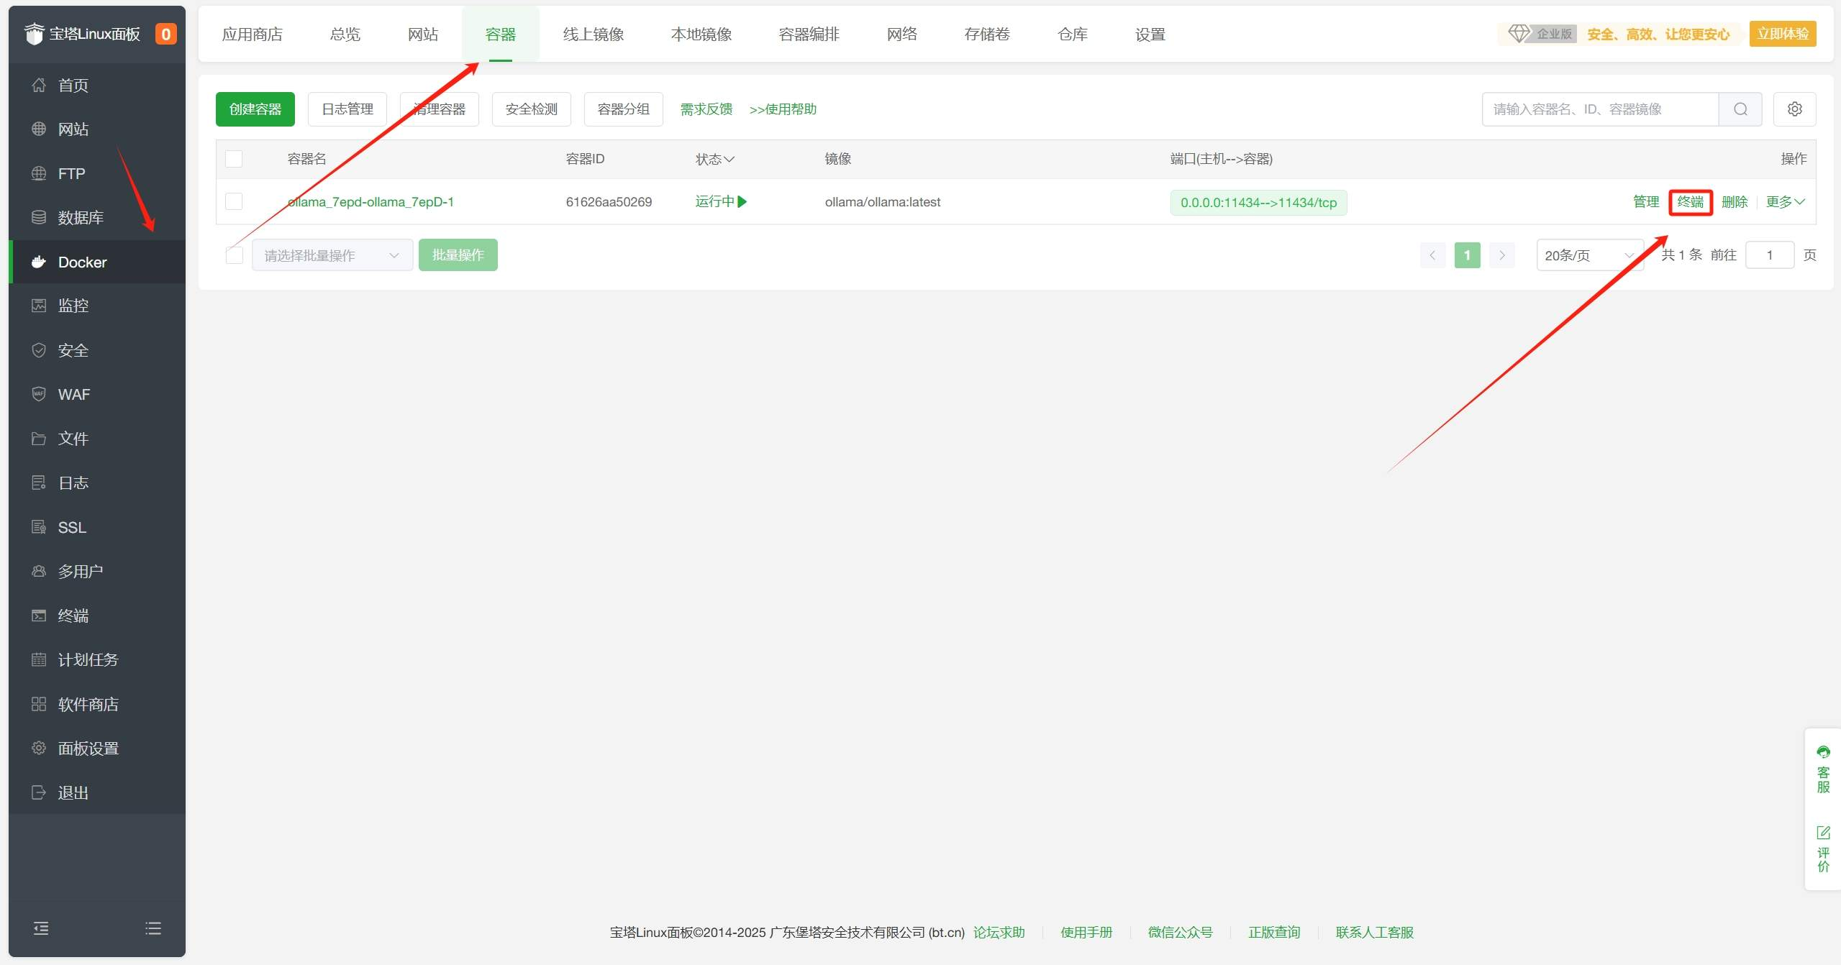Switch to the 本地镜像 tab
This screenshot has width=1841, height=965.
tap(701, 35)
